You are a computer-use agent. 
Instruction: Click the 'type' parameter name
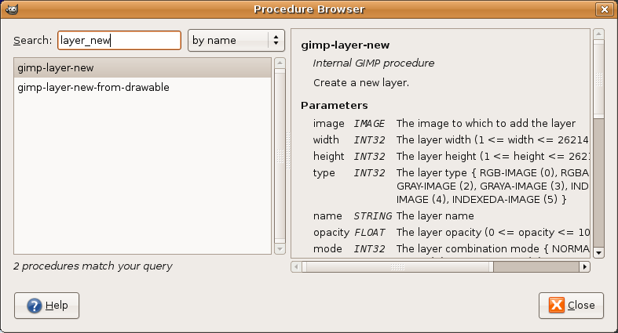[x=324, y=173]
